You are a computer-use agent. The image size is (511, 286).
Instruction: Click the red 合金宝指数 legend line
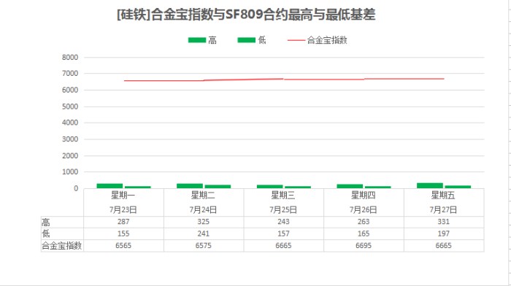(x=296, y=40)
